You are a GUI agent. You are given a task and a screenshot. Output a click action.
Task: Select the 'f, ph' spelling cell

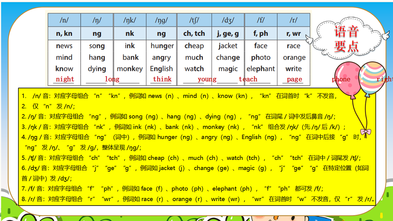(x=261, y=33)
